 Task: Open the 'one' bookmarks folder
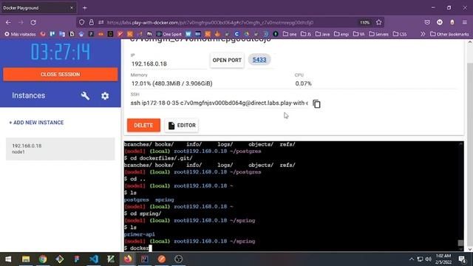[290, 34]
